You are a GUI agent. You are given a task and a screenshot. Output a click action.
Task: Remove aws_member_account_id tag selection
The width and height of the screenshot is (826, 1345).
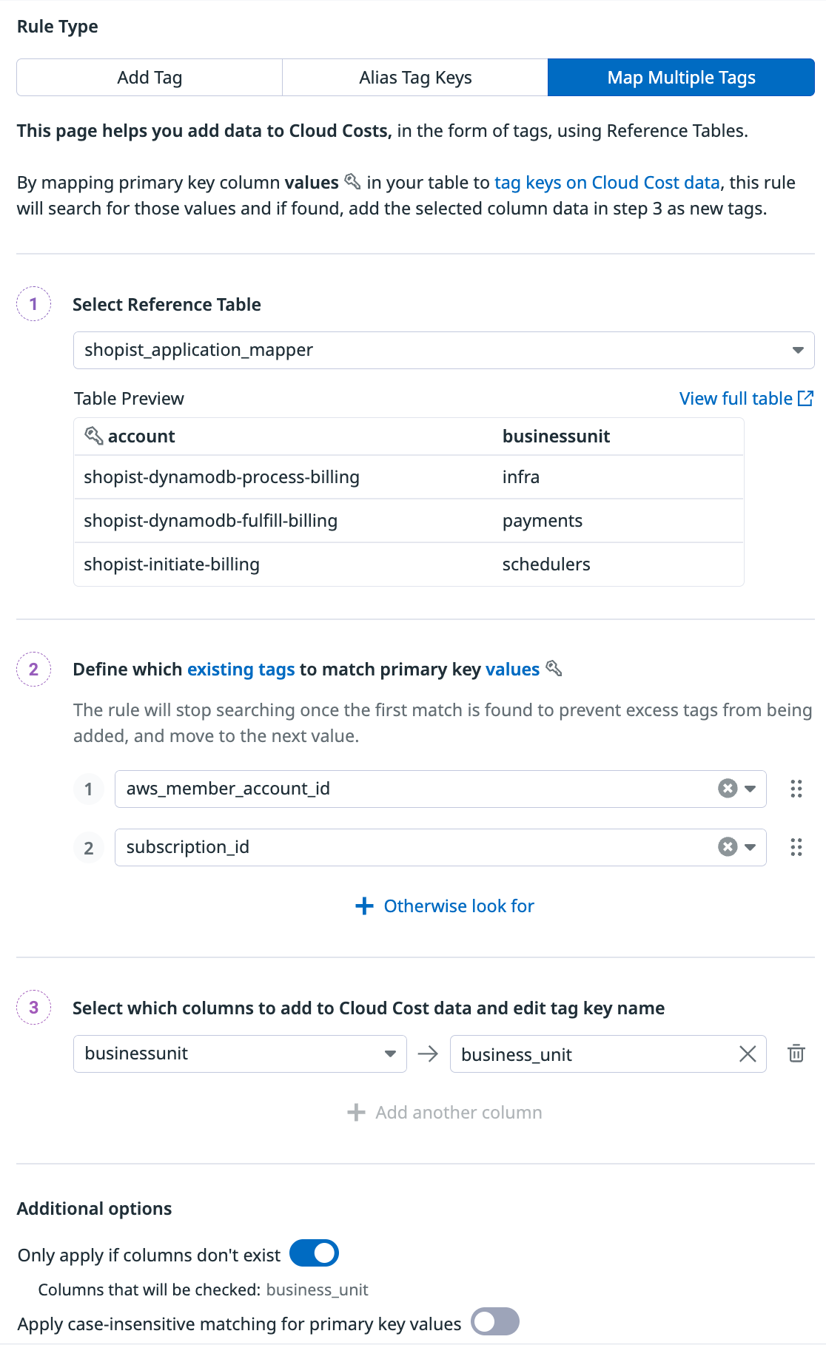728,789
